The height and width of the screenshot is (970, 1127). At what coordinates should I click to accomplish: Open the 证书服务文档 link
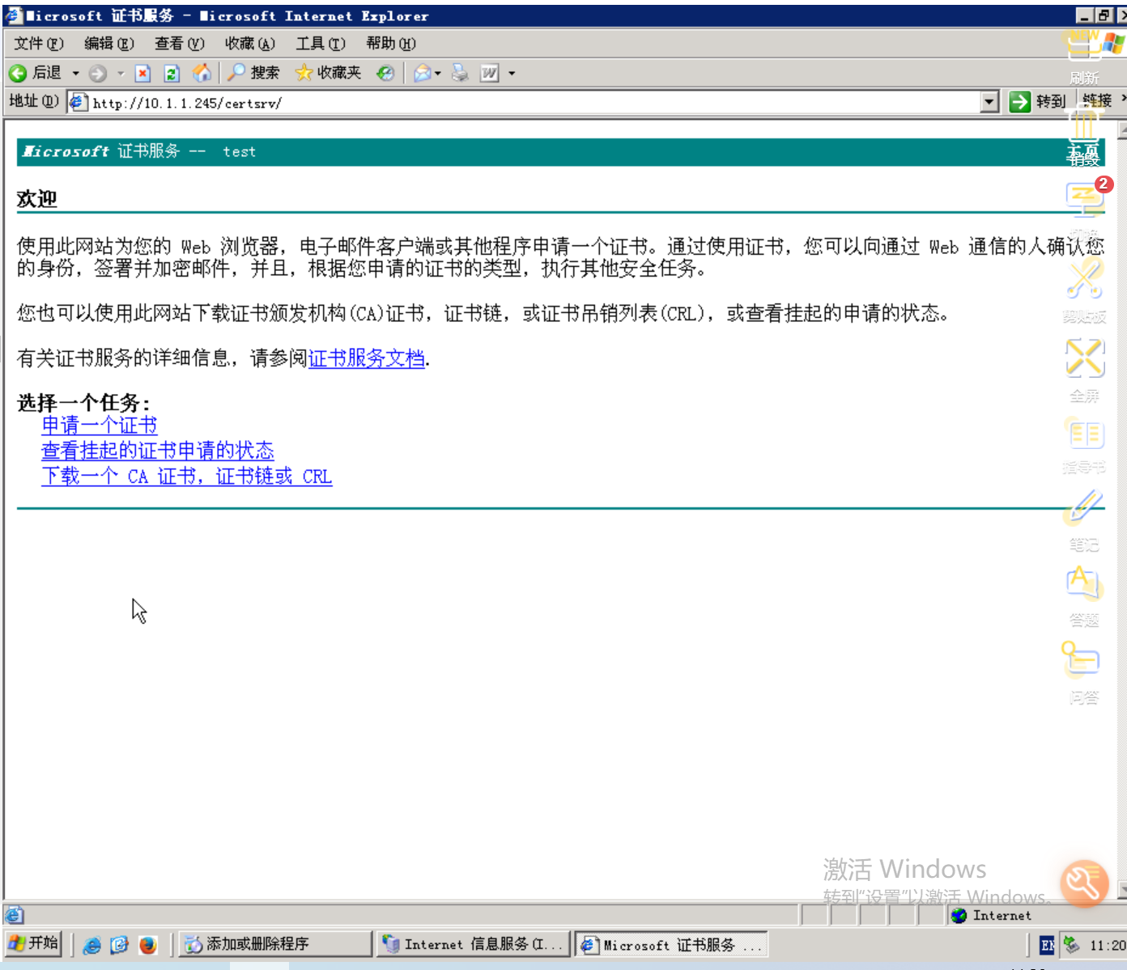pyautogui.click(x=367, y=358)
